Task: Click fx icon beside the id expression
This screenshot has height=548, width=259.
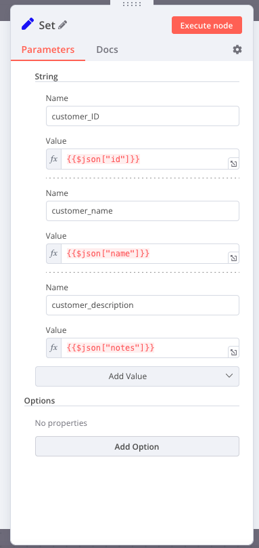Action: (53, 159)
